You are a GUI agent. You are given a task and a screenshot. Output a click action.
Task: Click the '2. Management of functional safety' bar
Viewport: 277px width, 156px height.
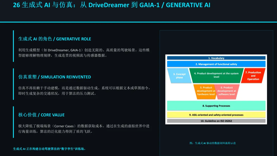pyautogui.click(x=216, y=64)
